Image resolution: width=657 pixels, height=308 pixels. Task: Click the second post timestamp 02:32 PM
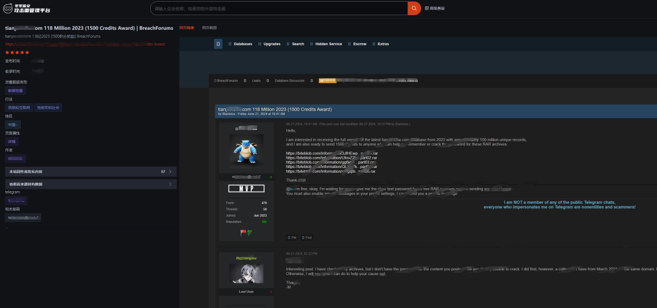(x=302, y=254)
